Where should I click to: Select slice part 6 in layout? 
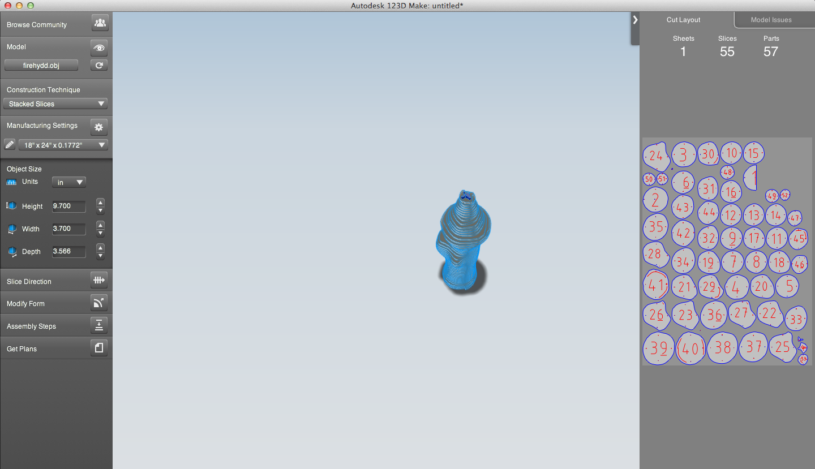[x=683, y=182]
